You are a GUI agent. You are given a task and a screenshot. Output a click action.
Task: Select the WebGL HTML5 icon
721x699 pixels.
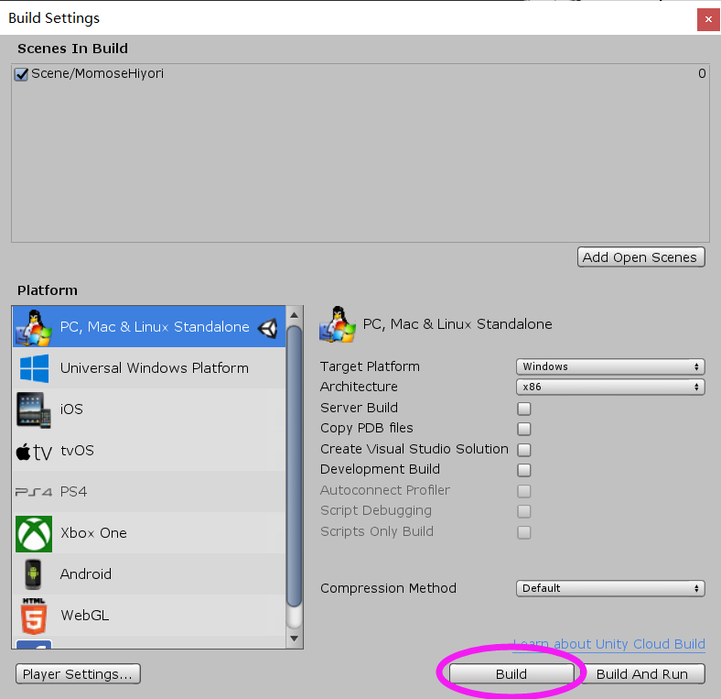coord(34,616)
